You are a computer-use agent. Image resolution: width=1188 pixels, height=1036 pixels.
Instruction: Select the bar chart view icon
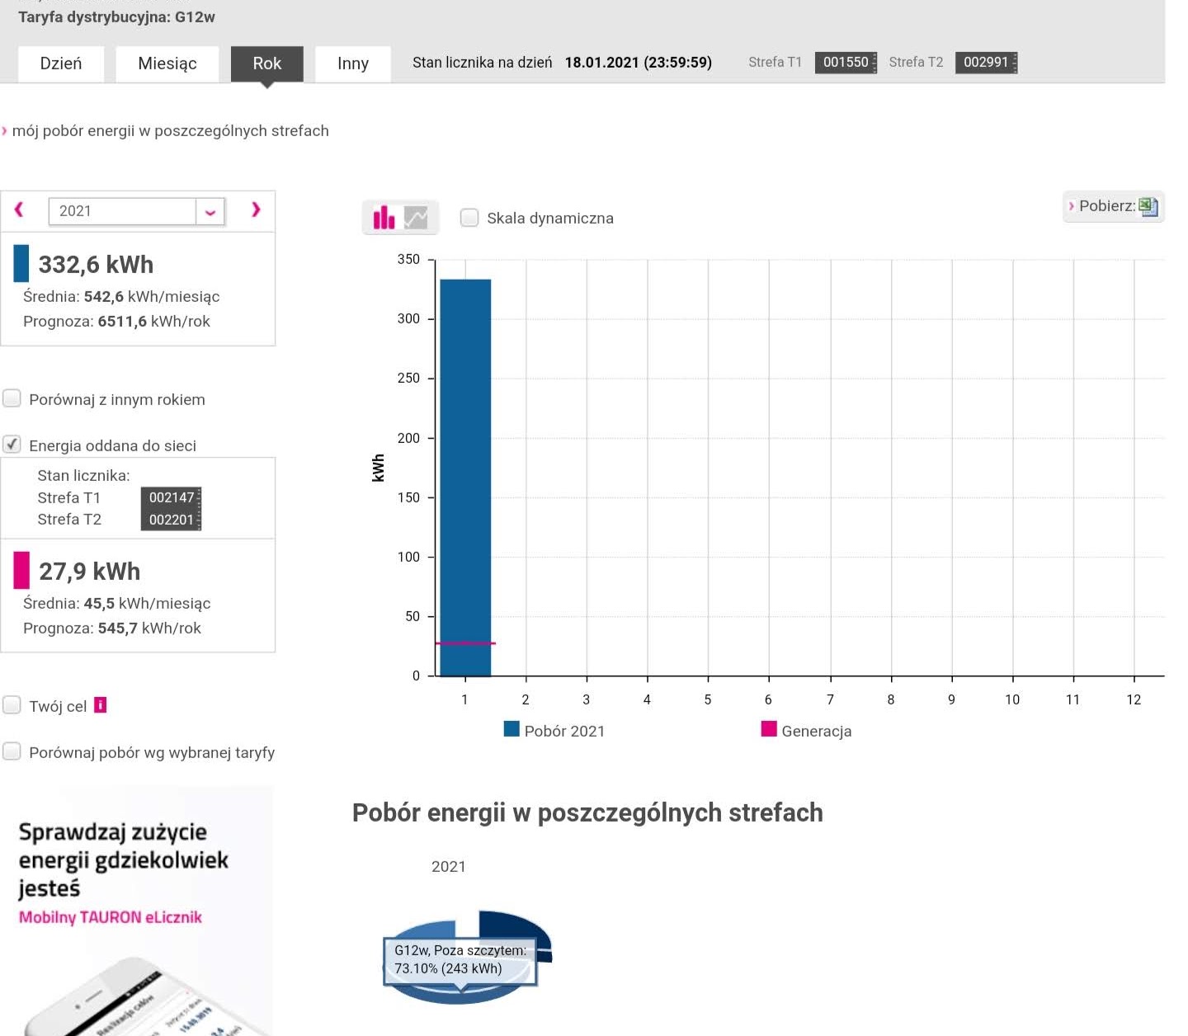384,218
